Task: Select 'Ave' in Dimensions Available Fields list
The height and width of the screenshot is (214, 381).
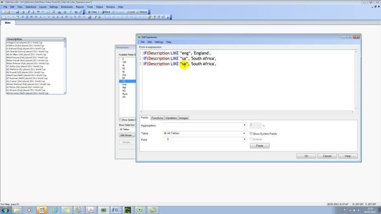Action: click(124, 75)
